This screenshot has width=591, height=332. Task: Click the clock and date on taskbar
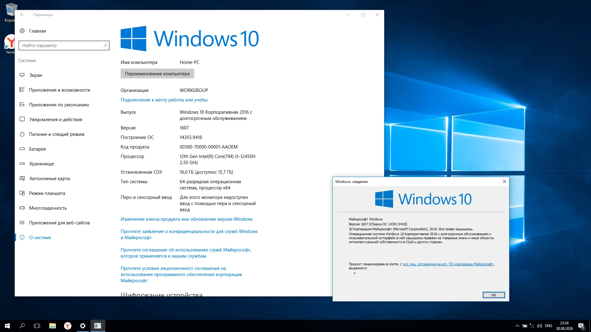(x=564, y=326)
